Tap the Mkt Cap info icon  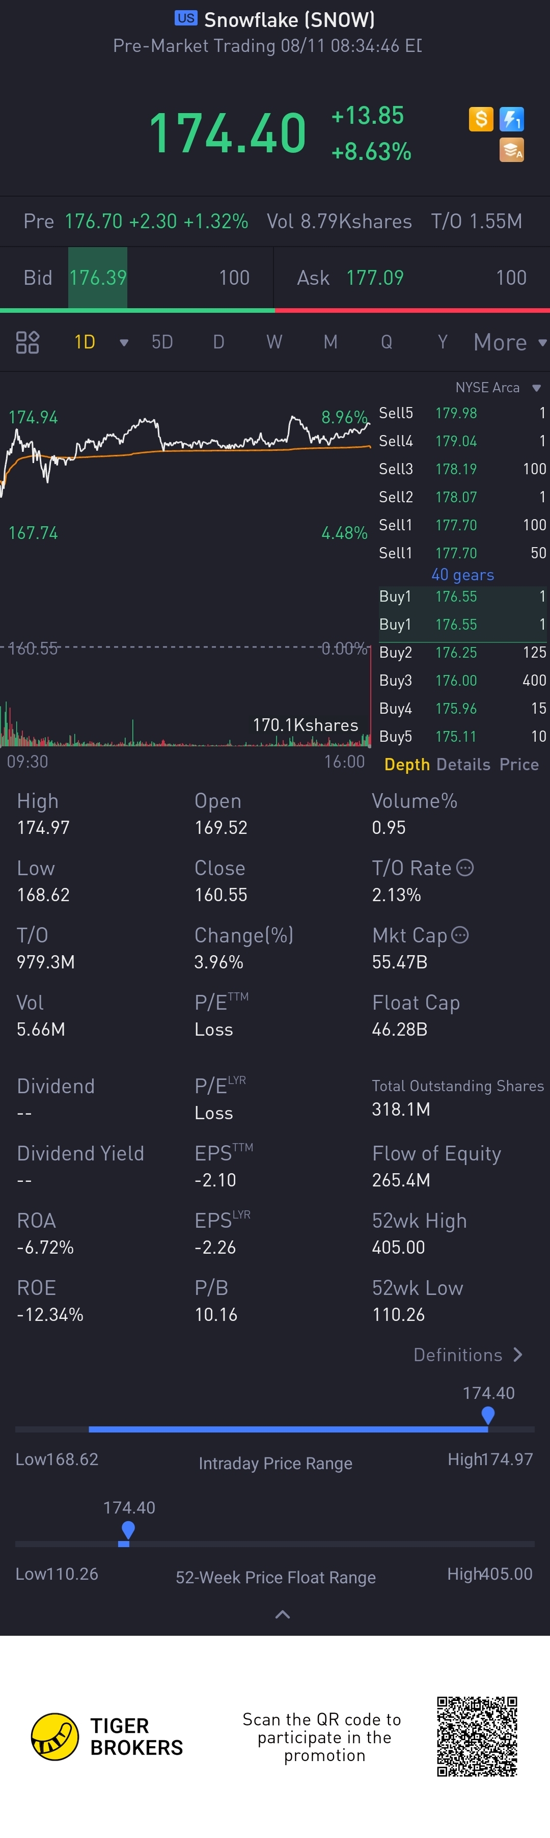click(460, 935)
